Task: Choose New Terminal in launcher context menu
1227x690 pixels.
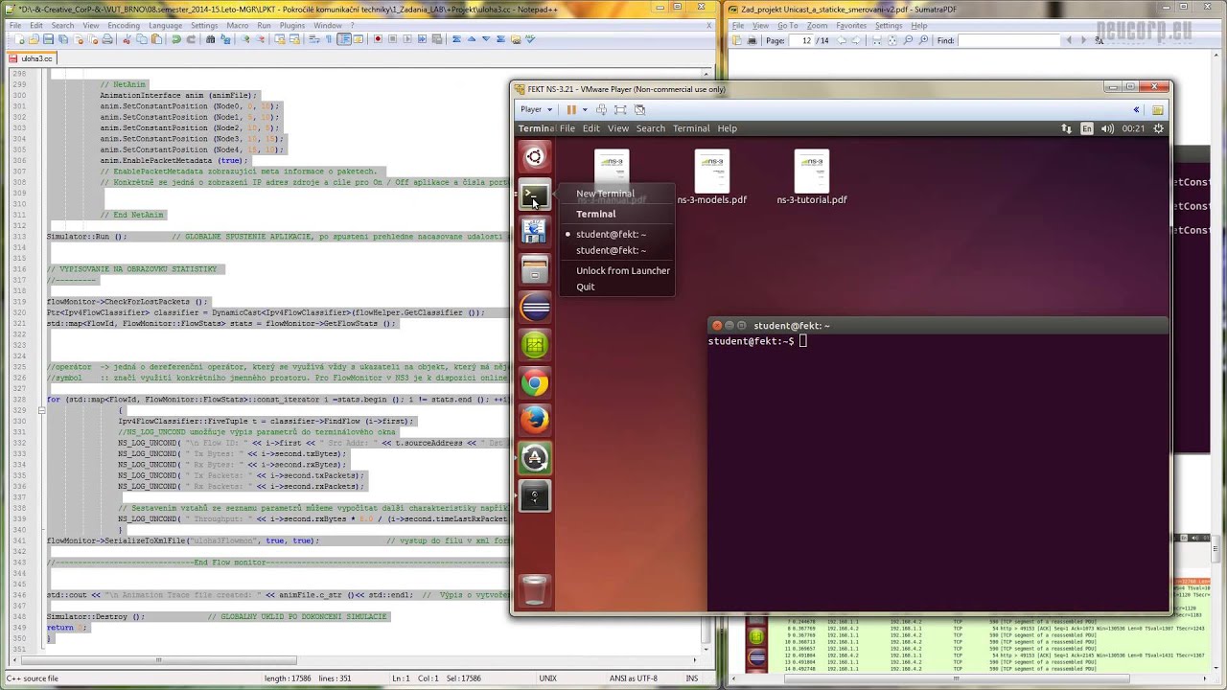Action: pos(605,194)
